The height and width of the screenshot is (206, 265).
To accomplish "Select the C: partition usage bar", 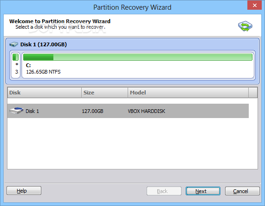I will point(137,57).
